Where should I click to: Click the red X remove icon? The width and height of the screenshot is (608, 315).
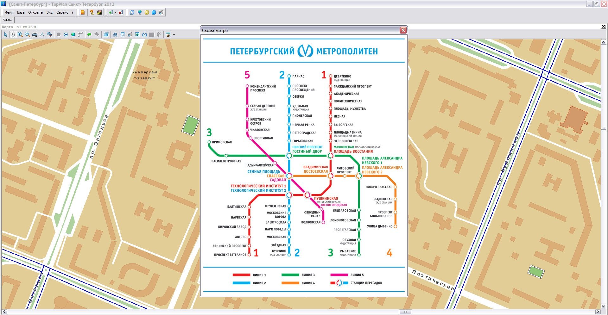[x=121, y=12]
